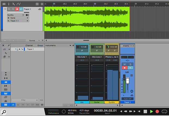Select the Mic input channel label
The width and height of the screenshot is (169, 116).
coord(82,102)
